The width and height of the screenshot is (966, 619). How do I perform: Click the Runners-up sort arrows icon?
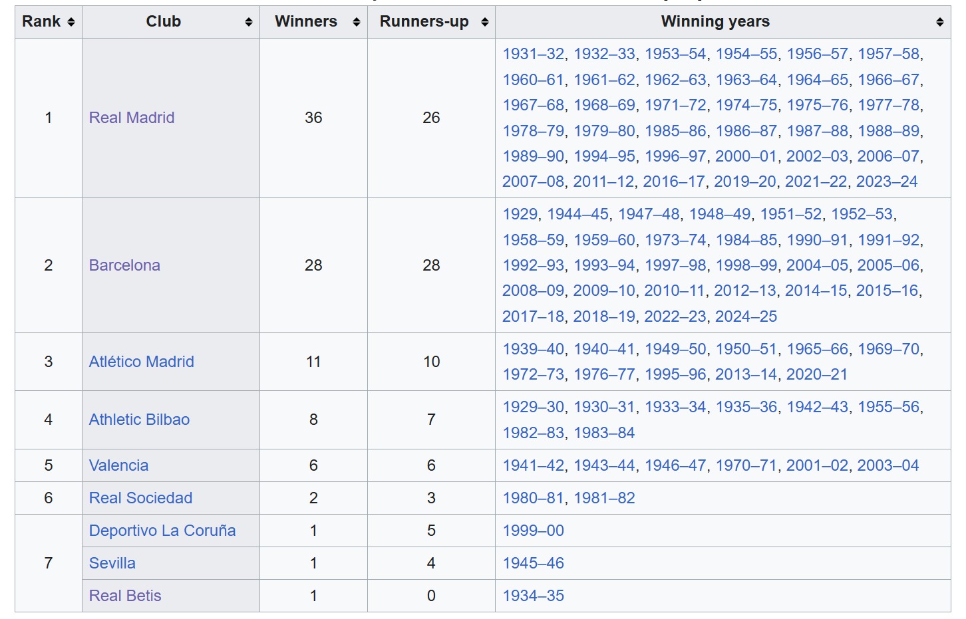[485, 22]
